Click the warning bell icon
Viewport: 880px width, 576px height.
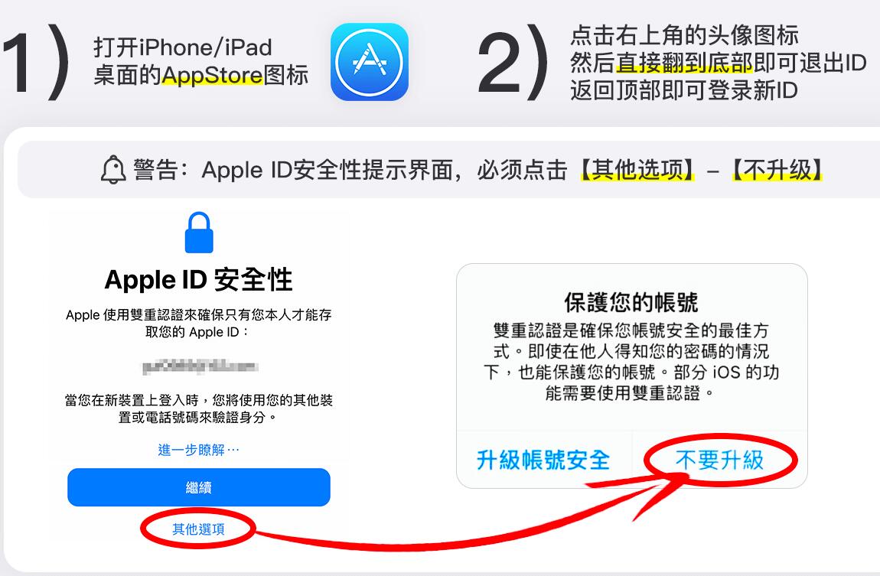pos(112,169)
